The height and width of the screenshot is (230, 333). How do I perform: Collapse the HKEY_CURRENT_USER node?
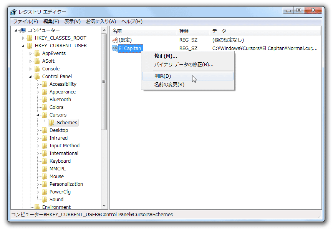(23, 46)
